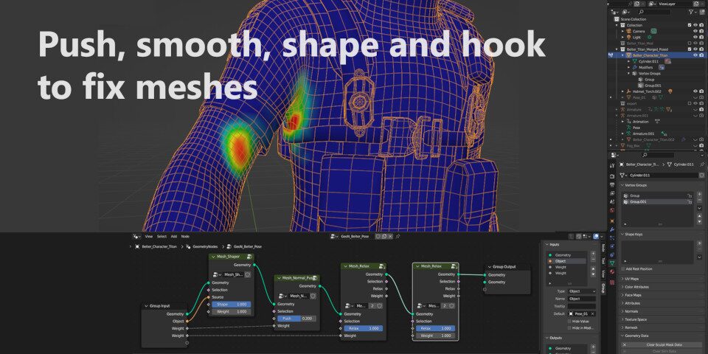This screenshot has width=708, height=354.
Task: Adjust the Push value slider on Mesh_Normal_Push node
Action: pyautogui.click(x=296, y=318)
